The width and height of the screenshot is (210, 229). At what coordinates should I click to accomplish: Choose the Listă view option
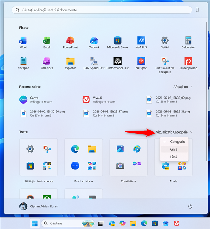tap(174, 157)
